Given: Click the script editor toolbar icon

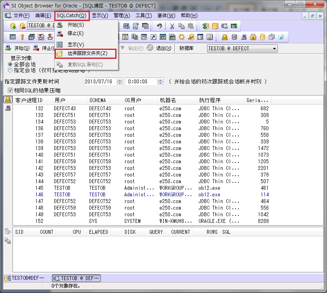Looking at the screenshot, I should pos(136,26).
